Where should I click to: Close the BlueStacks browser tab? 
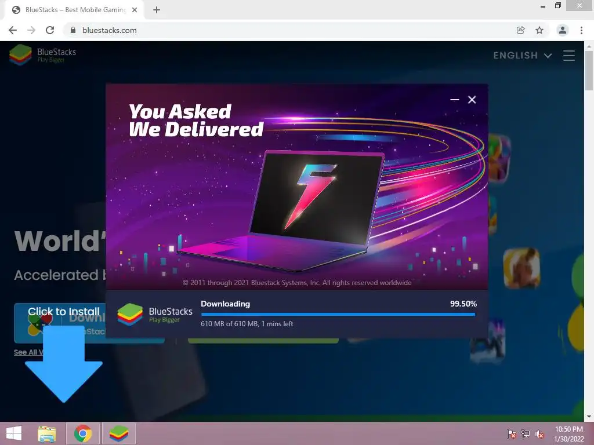[135, 10]
